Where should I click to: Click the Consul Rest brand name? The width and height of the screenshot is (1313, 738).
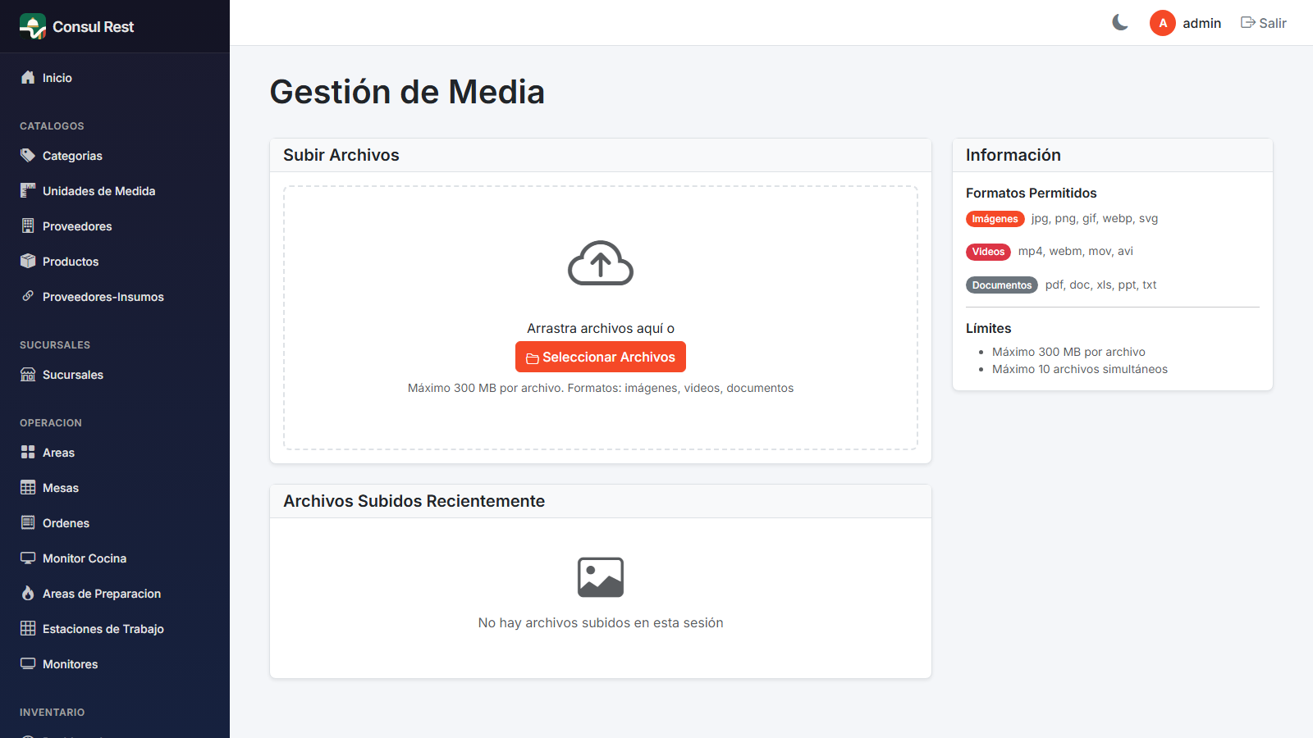click(x=93, y=26)
